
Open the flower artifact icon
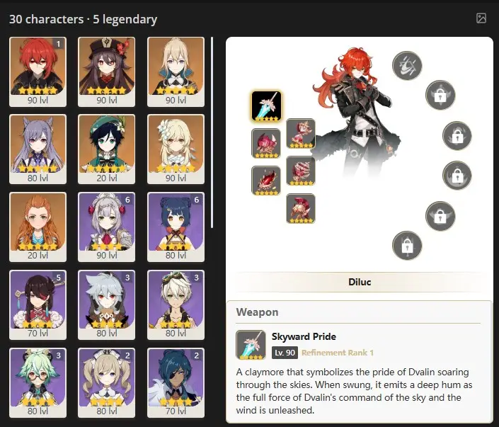click(x=266, y=143)
